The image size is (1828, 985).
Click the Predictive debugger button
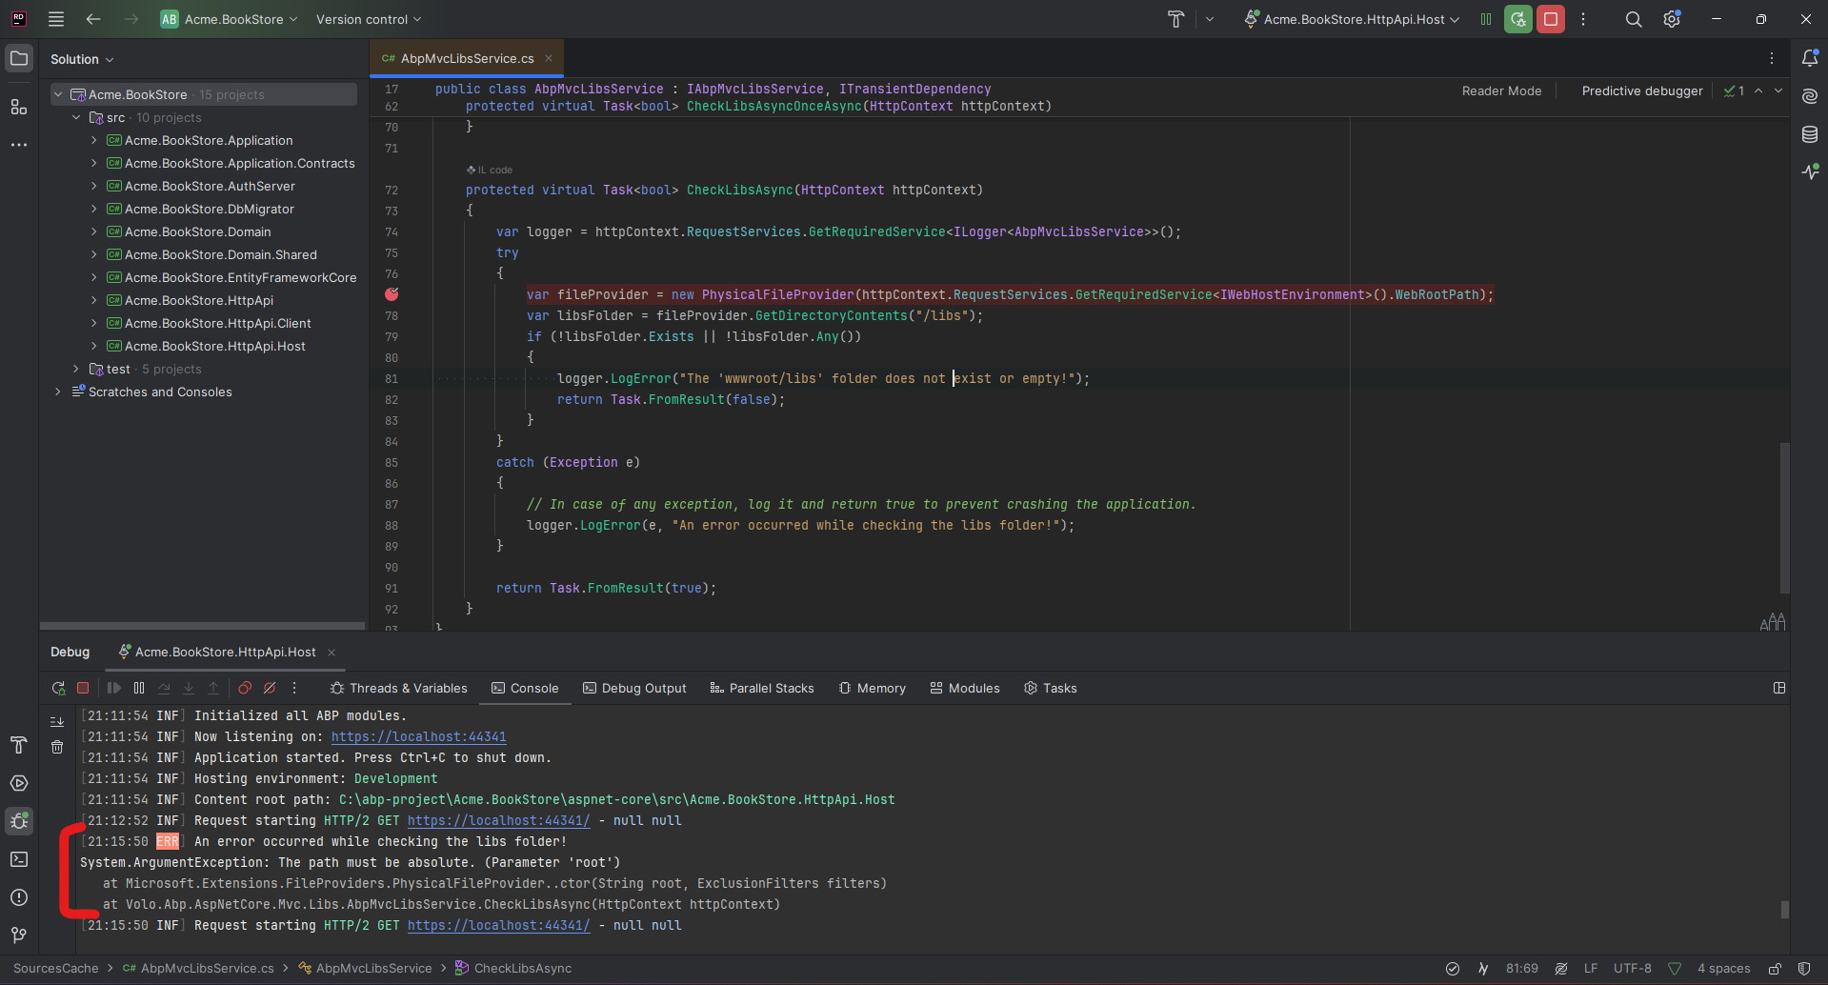[x=1641, y=90]
